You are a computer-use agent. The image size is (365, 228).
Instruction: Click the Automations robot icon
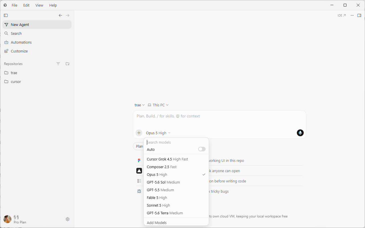click(x=6, y=42)
